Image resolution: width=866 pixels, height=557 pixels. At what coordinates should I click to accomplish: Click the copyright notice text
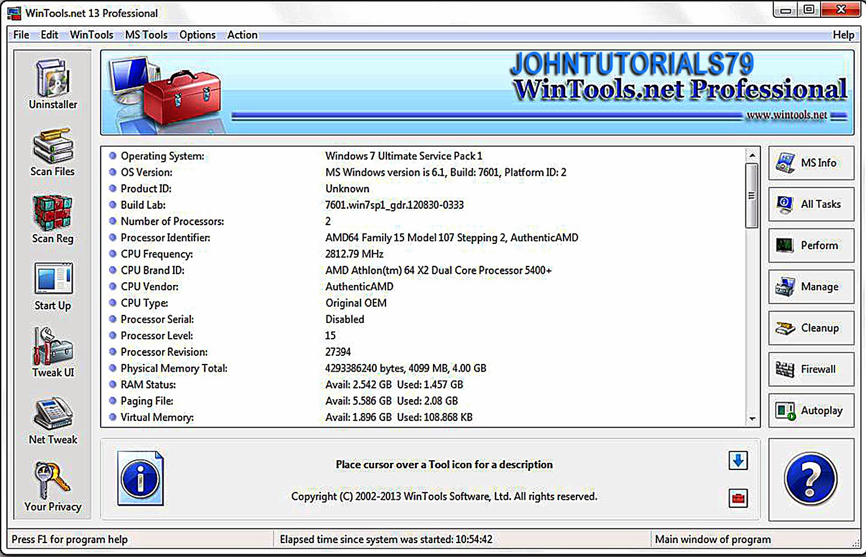pyautogui.click(x=444, y=496)
